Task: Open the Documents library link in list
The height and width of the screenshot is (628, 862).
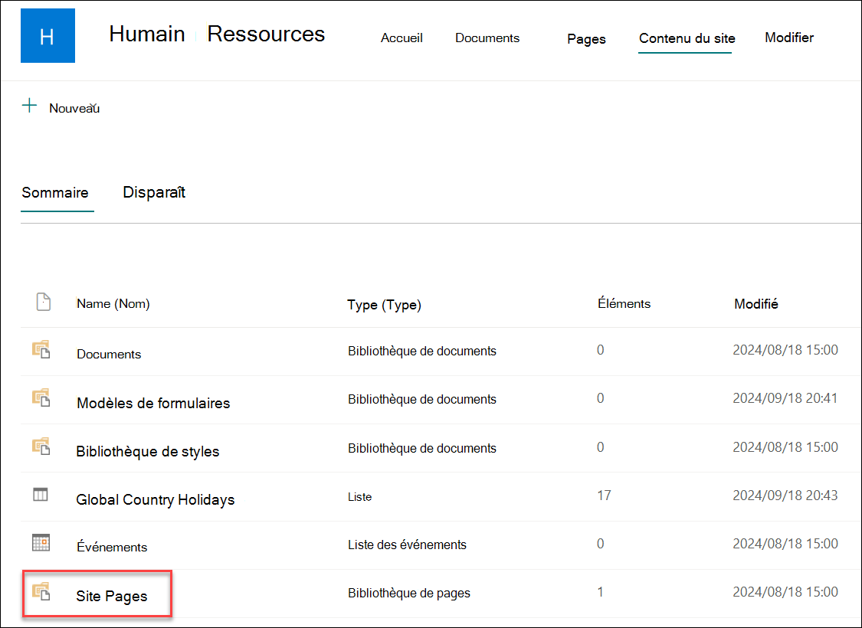Action: pos(109,355)
